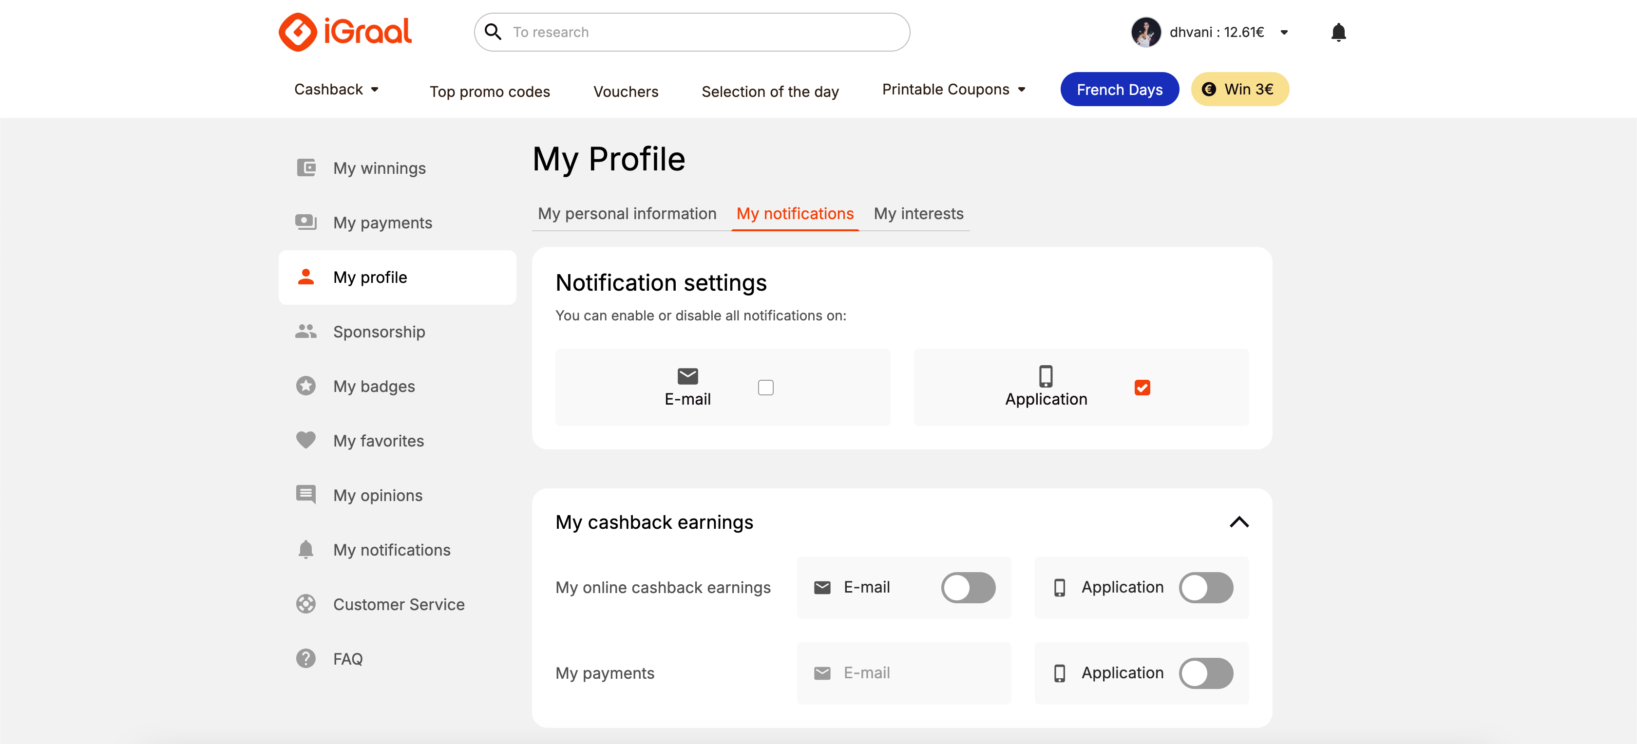
Task: Click the FAQ question mark icon
Action: 305,658
